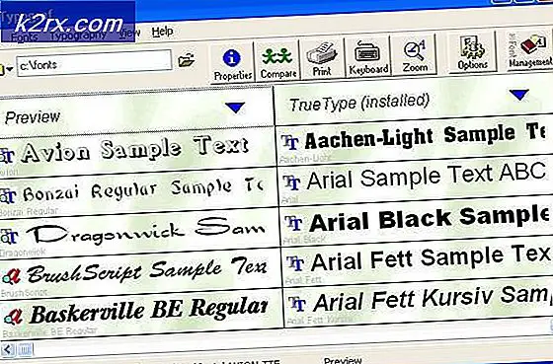Select the Aachen-Light TrueType font
The height and width of the screenshot is (364, 553).
416,141
